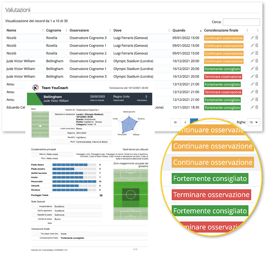
Task: Delete Rovella evaluation by Osservatore Cognome 2
Action: point(257,53)
